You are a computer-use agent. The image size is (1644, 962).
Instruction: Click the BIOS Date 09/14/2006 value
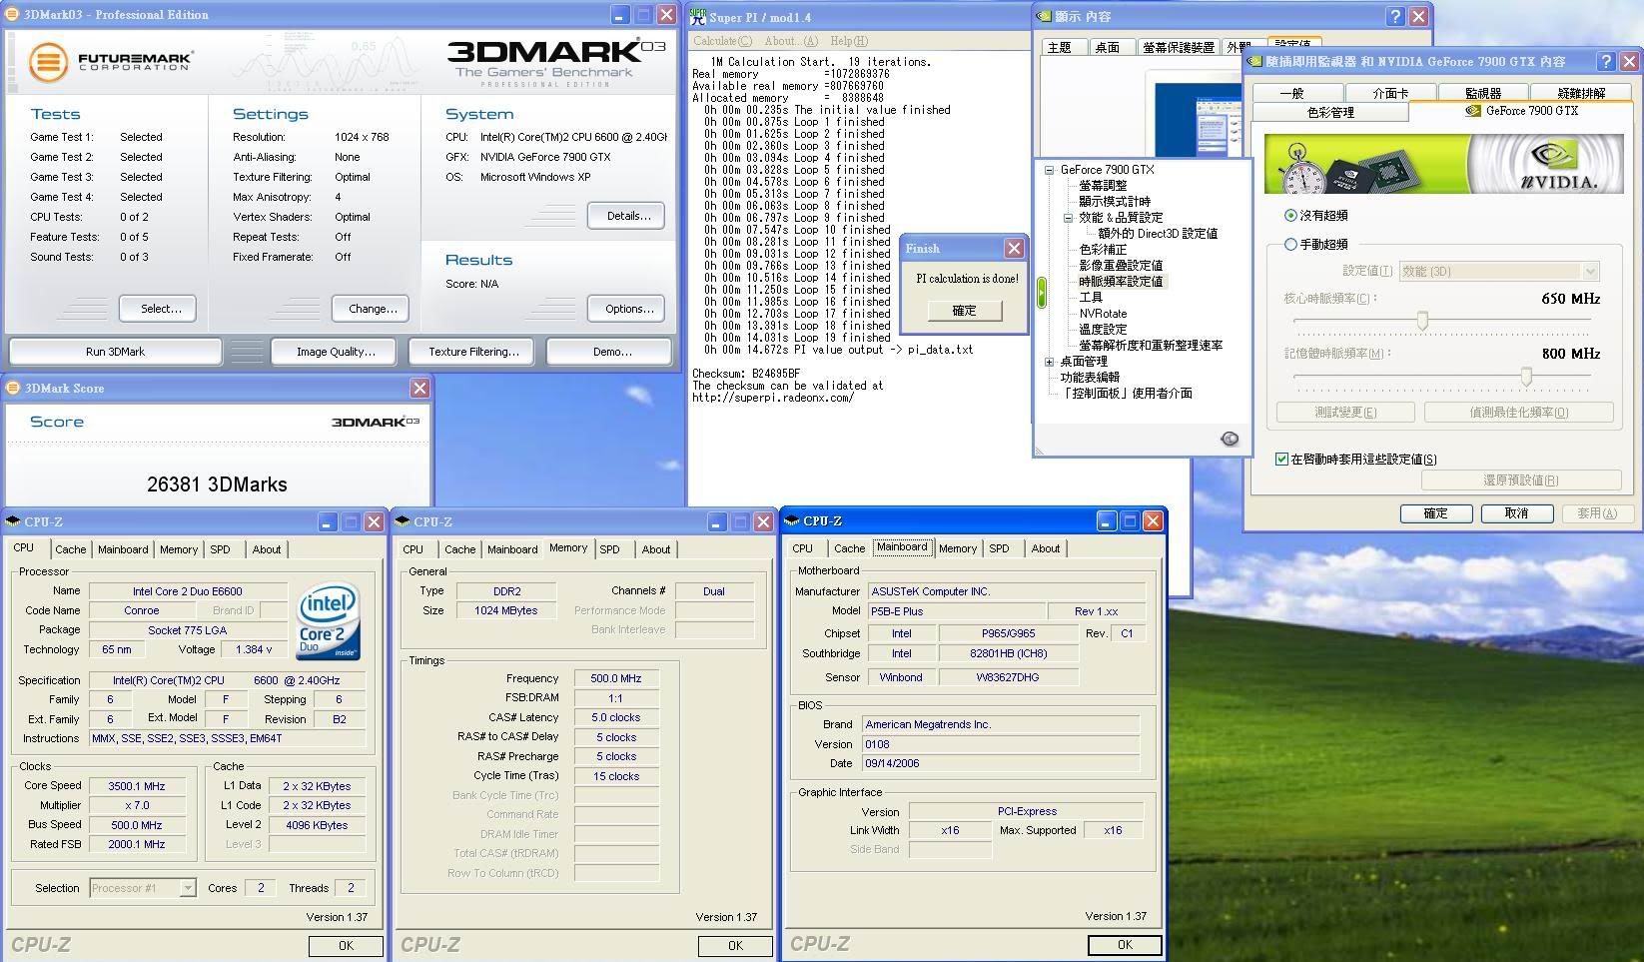click(1000, 763)
